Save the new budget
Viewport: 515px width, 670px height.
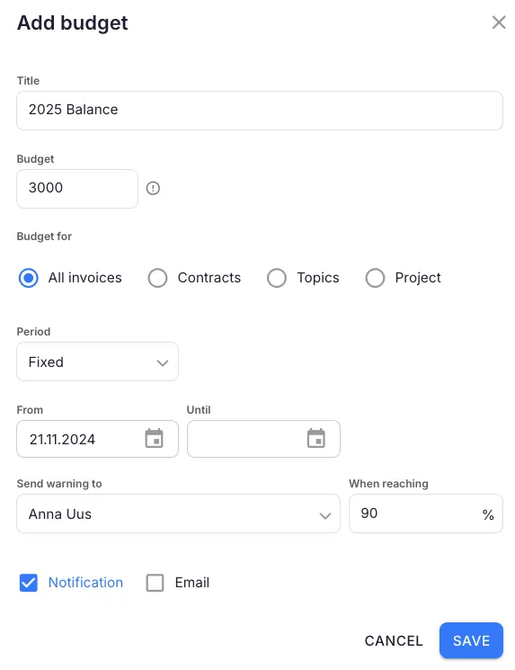[472, 640]
